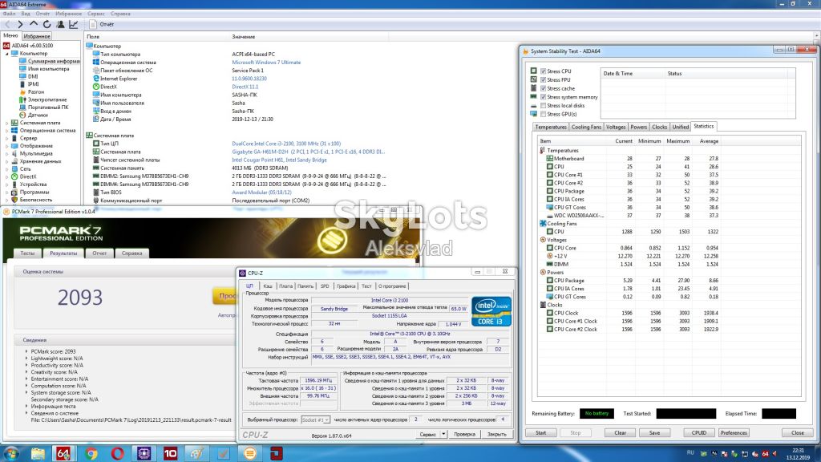This screenshot has height=462, width=821.
Task: Toggle the Stress system memory checkbox
Action: (544, 97)
